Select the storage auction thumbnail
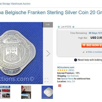Screen dimensions: 102x102 point(5,92)
